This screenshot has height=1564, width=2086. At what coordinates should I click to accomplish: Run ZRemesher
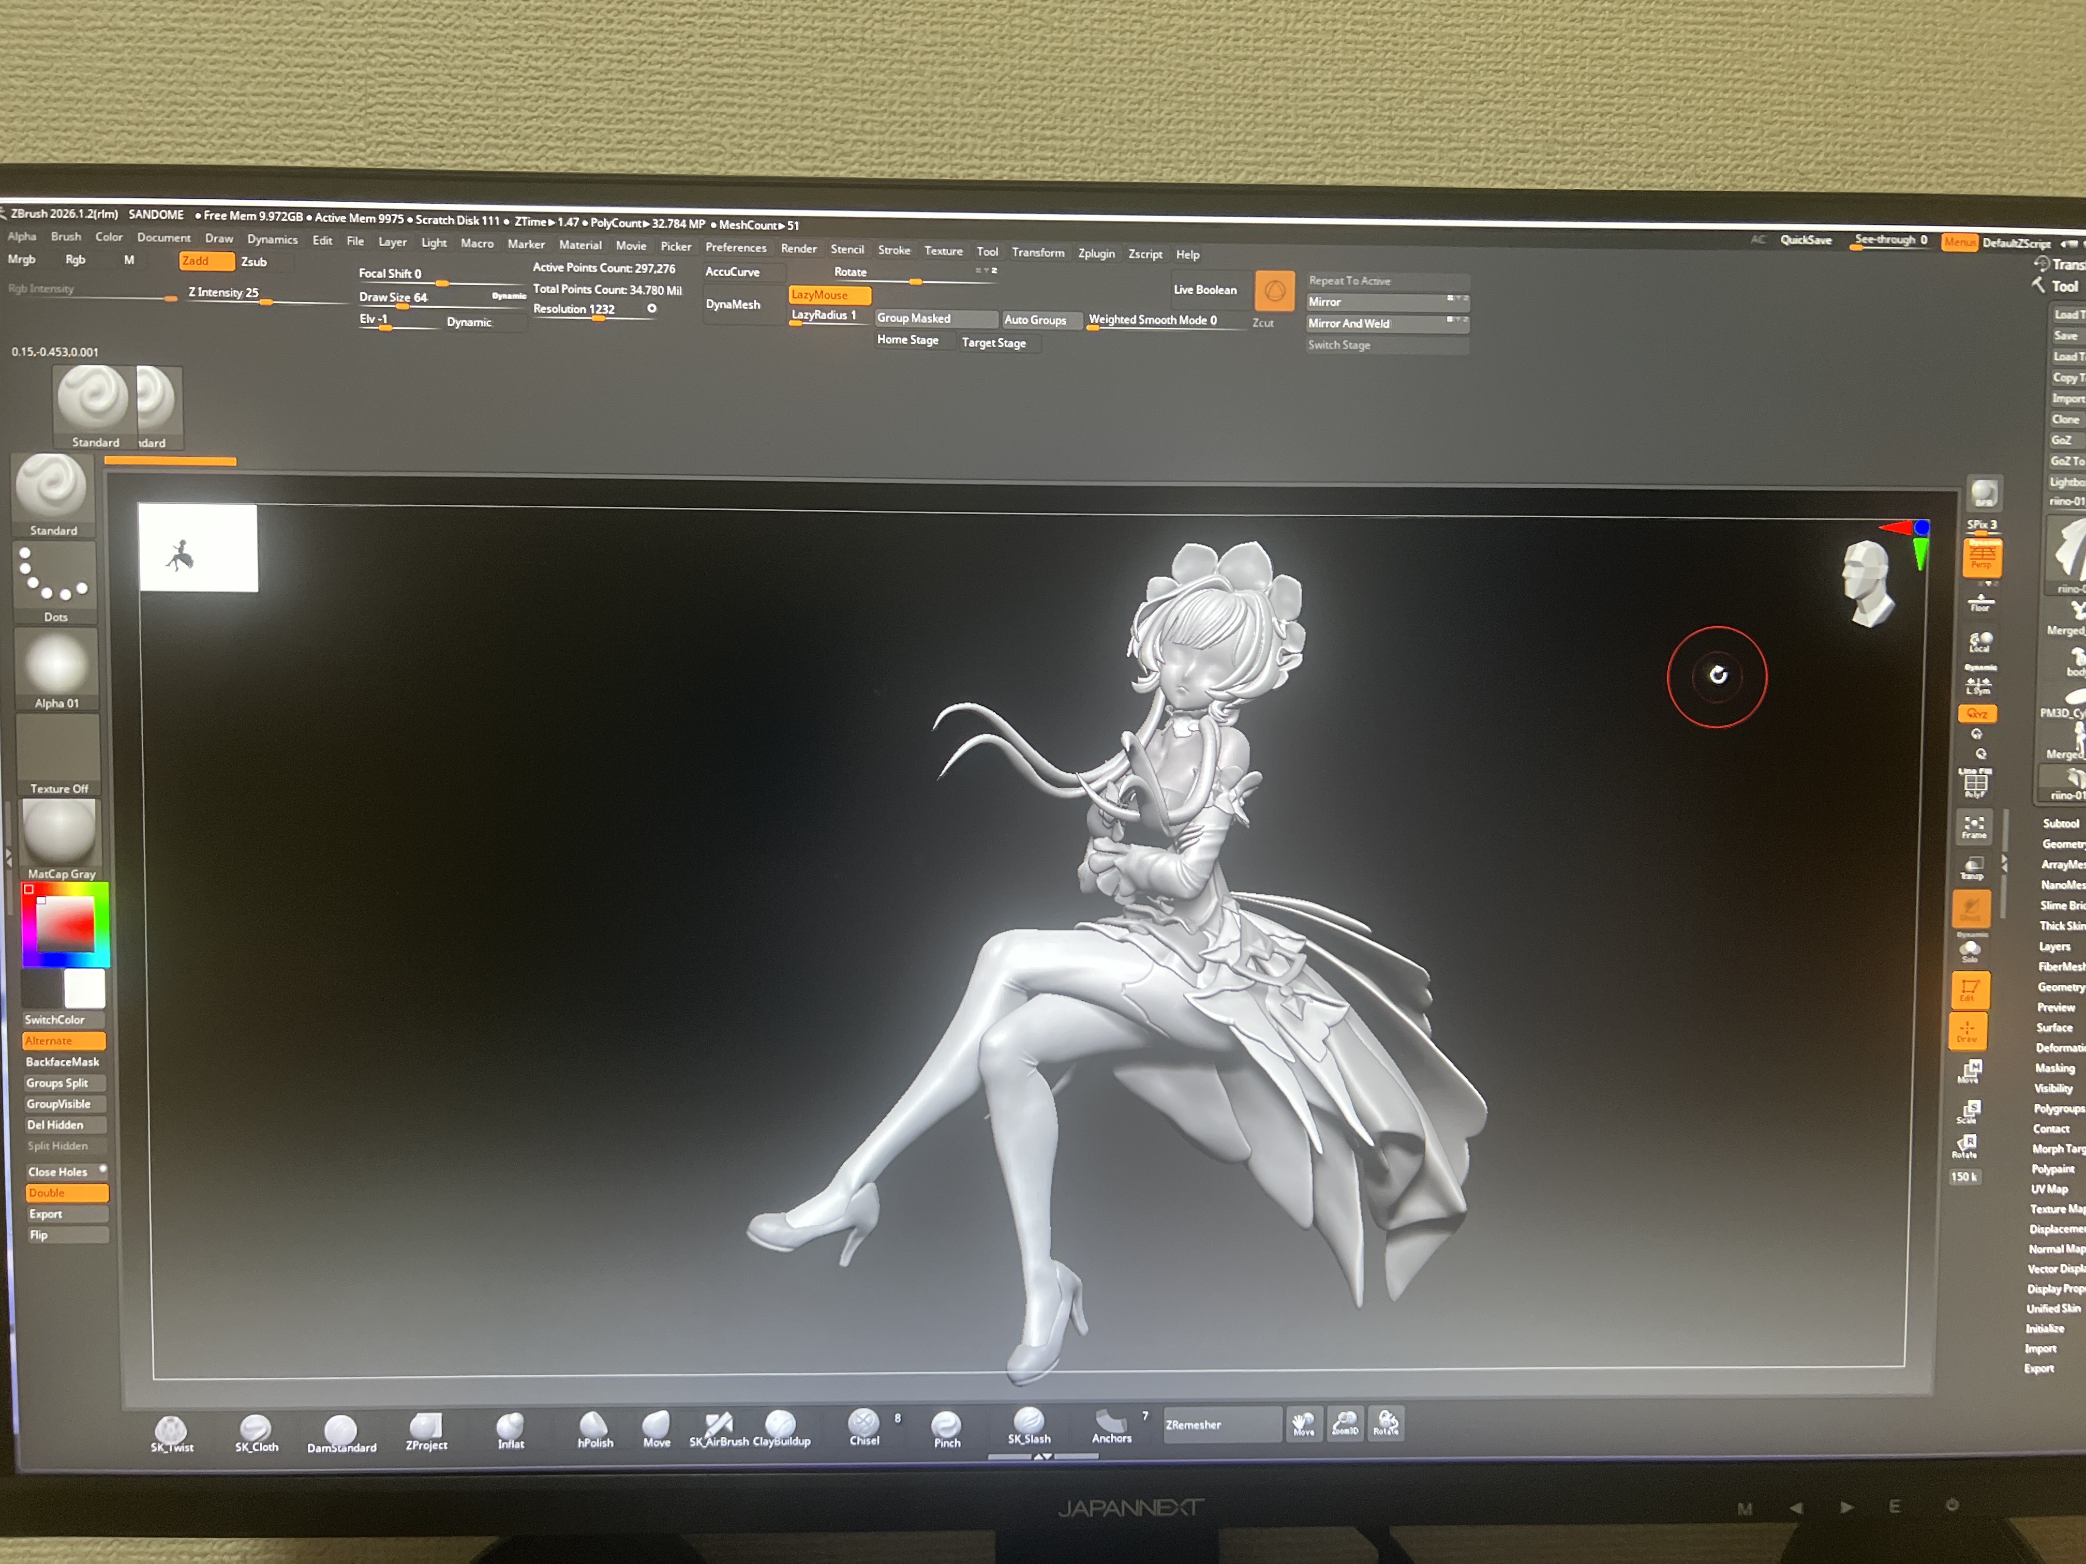[x=1222, y=1424]
